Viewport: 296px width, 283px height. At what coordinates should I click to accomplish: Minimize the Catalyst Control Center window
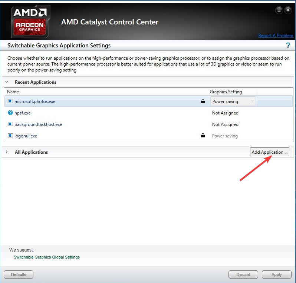(279, 10)
